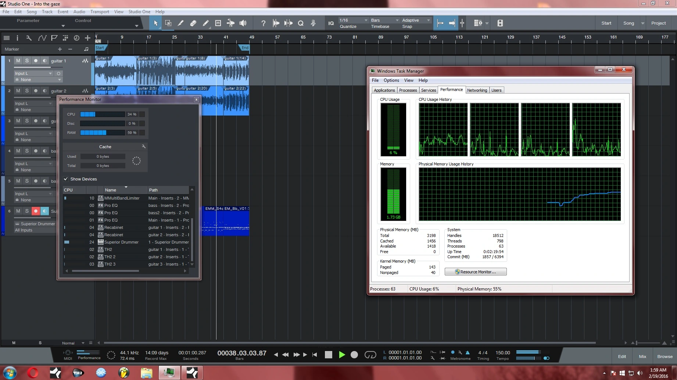Expand dropdown next to Song button

point(642,23)
